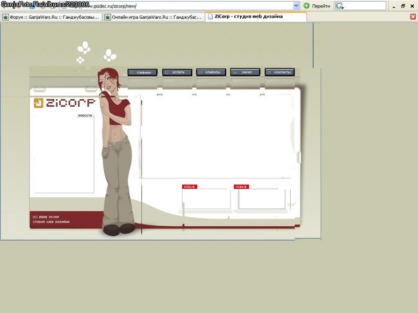Open the address bar history dropdown
418x313 pixels.
tap(296, 6)
